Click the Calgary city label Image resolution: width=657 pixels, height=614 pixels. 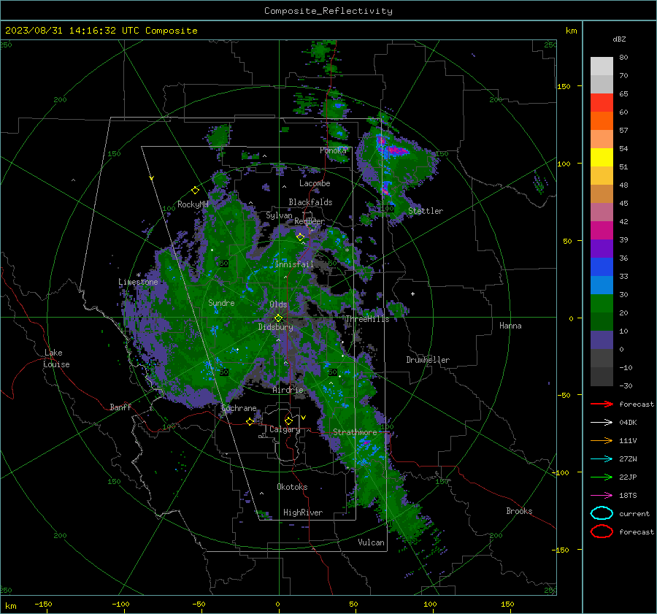[285, 429]
